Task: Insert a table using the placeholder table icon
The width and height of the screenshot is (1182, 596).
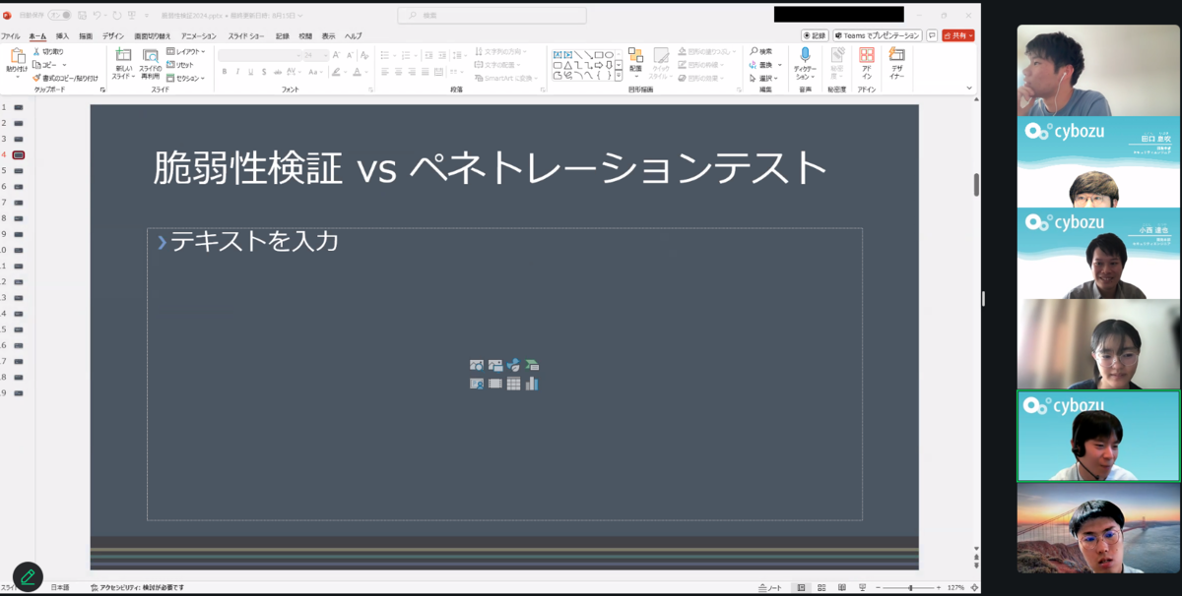Action: (513, 383)
